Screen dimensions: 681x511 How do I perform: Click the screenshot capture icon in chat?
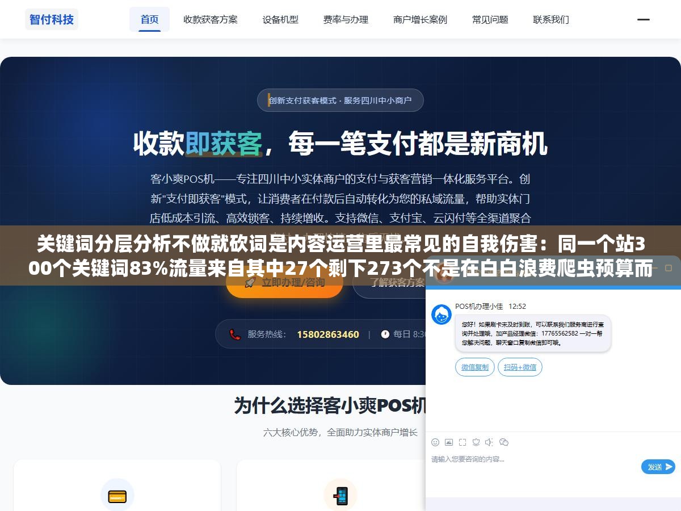pos(463,442)
